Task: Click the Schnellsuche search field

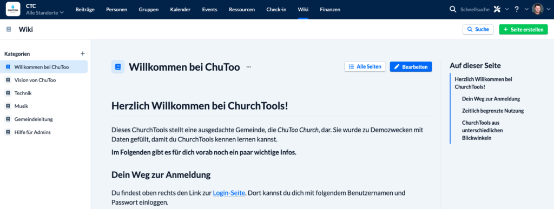Action: pyautogui.click(x=475, y=10)
